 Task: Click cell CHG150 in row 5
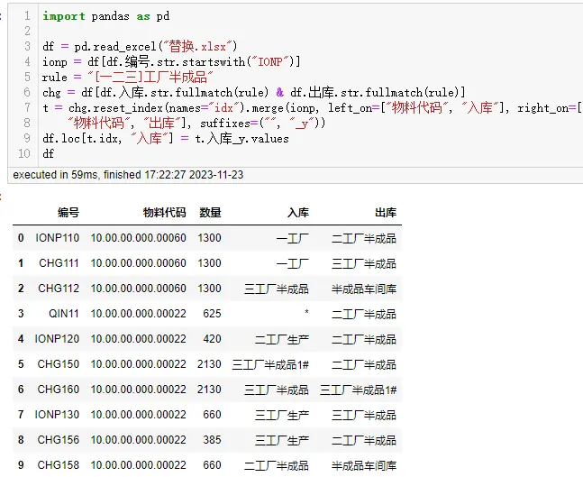click(59, 364)
